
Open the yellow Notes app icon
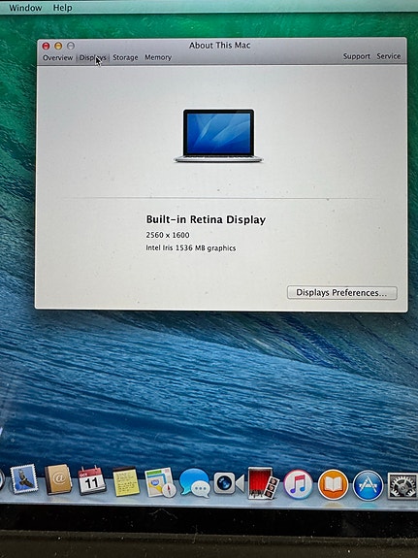tap(126, 482)
